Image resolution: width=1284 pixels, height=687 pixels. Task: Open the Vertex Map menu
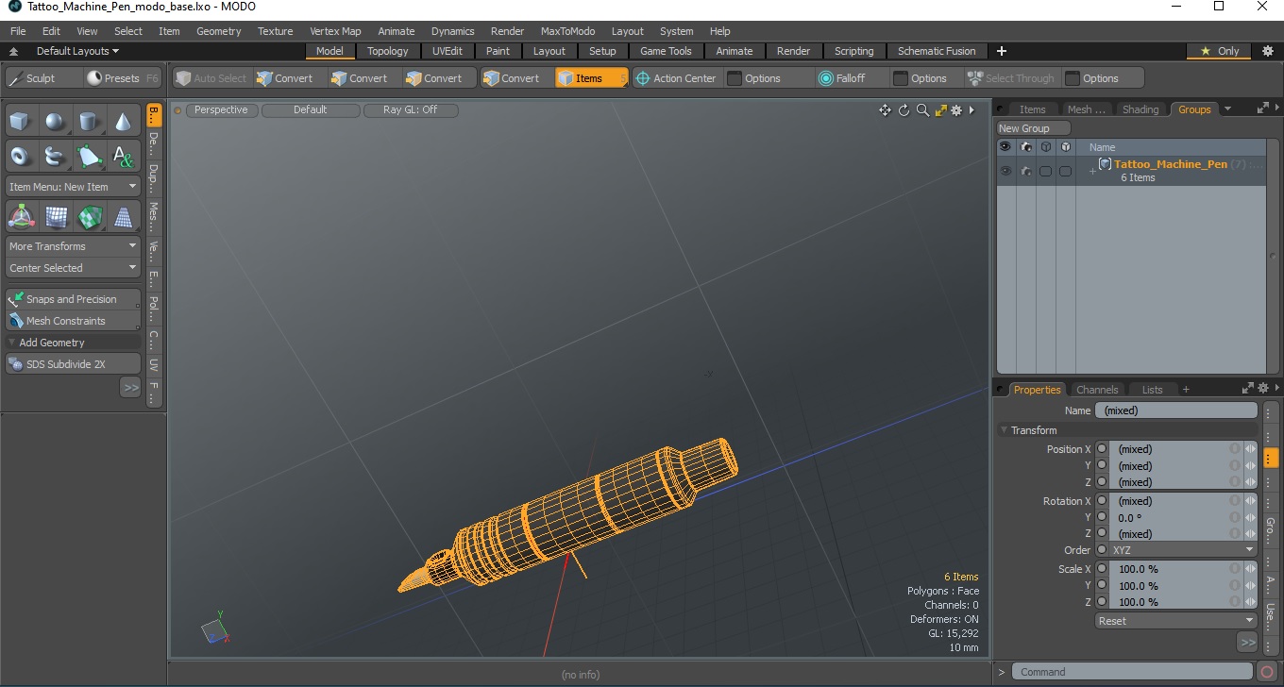pos(335,31)
